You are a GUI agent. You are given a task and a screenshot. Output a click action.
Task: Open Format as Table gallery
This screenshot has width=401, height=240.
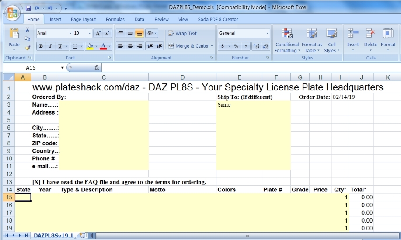pos(312,40)
